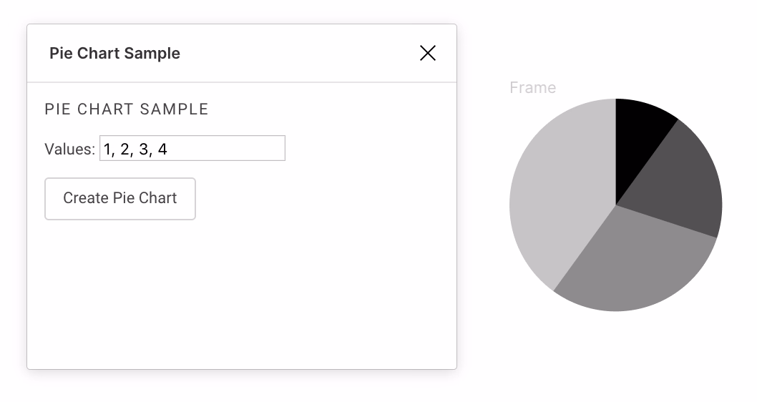Select the dark gray pie slice
Image resolution: width=757 pixels, height=402 pixels.
coord(685,186)
